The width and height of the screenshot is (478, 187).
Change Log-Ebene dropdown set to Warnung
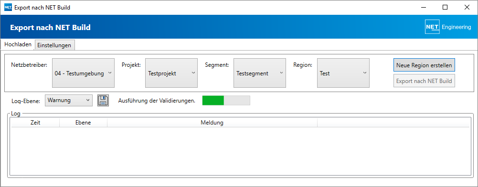(x=69, y=100)
